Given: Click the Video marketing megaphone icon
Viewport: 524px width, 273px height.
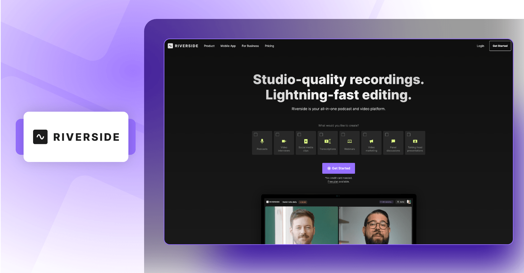Looking at the screenshot, I should 371,141.
